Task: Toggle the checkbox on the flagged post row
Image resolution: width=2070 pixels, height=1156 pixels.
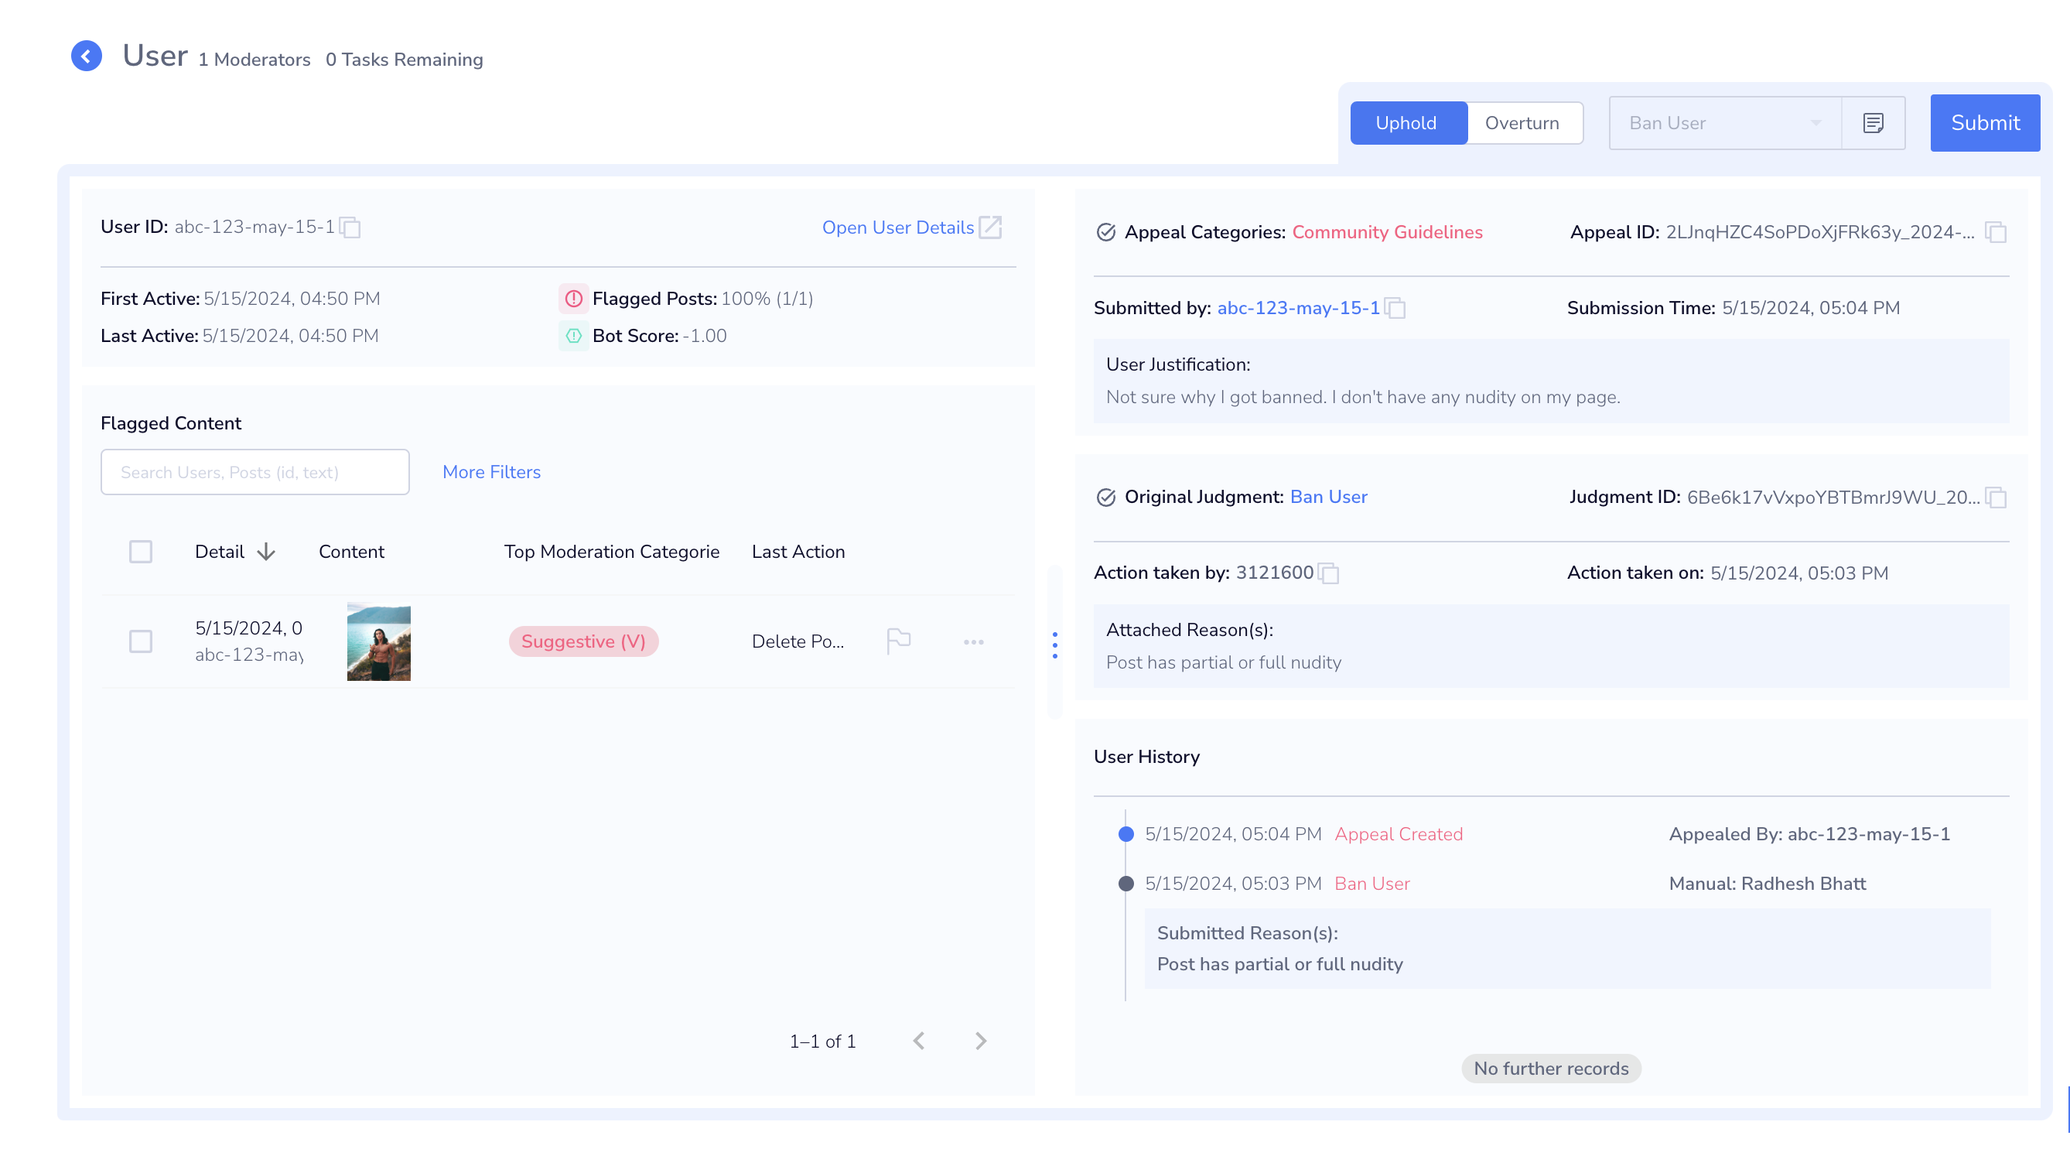Action: tap(141, 641)
